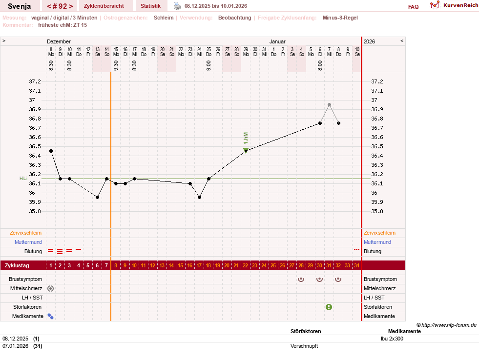Click the Mittelschmerz symbol on day 1
Image resolution: width=479 pixels, height=360 pixels.
[x=51, y=288]
